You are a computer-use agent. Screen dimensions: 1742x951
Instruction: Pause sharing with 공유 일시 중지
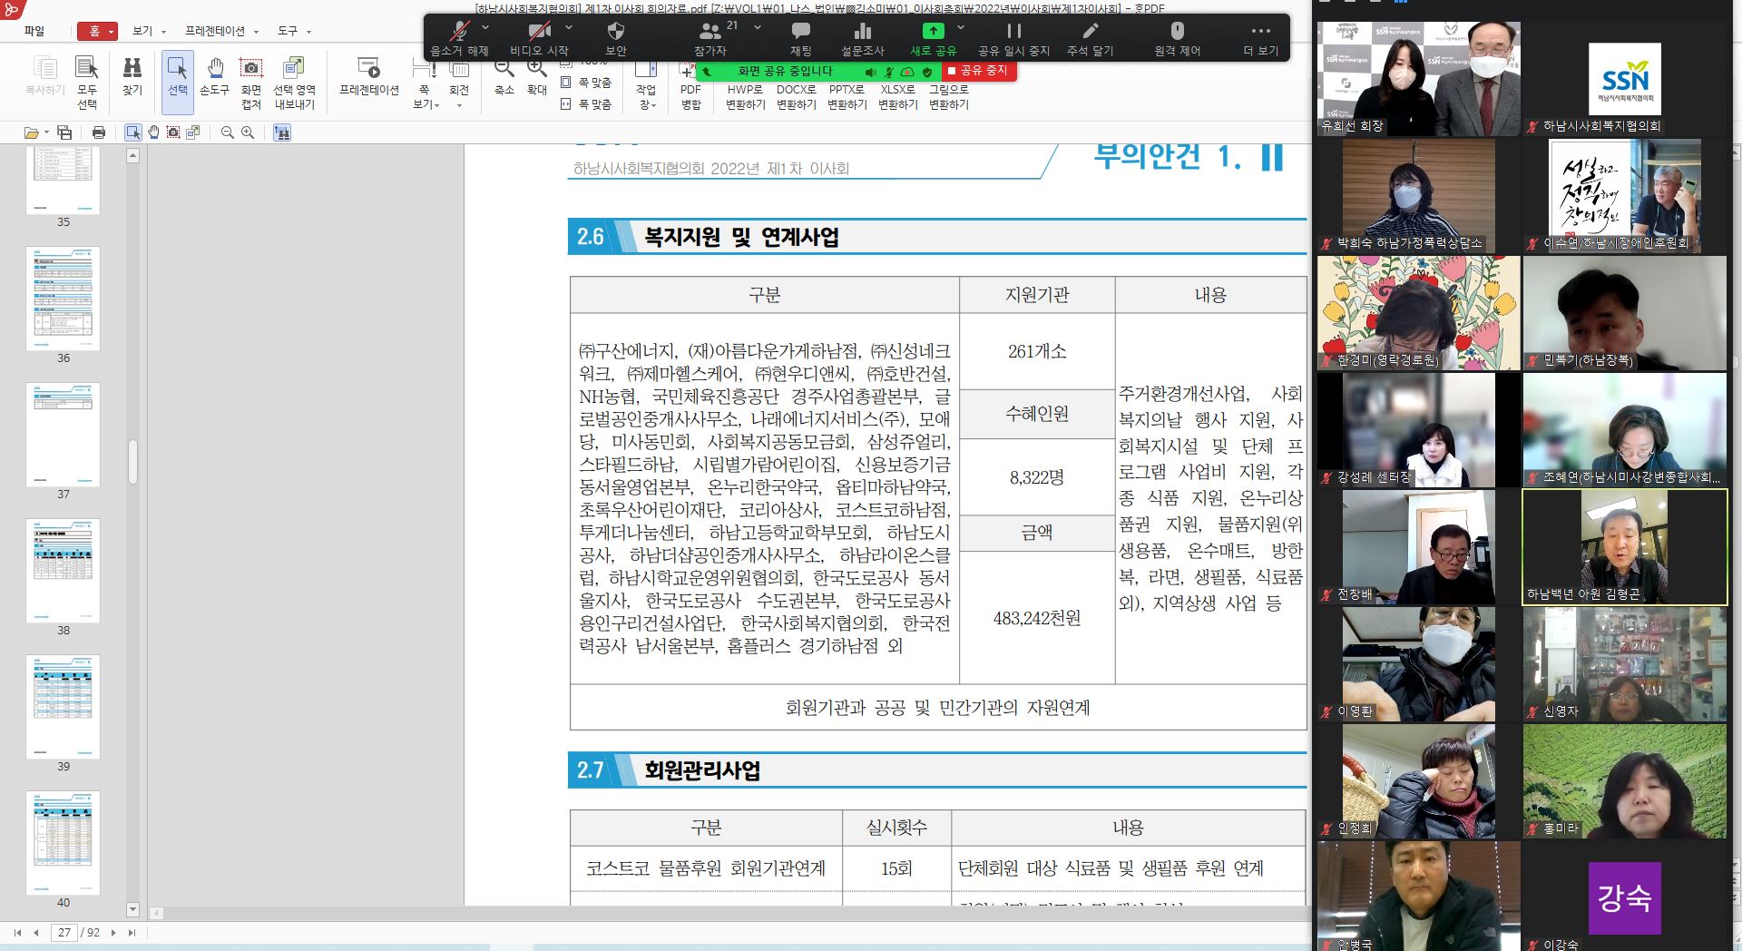pyautogui.click(x=1013, y=39)
